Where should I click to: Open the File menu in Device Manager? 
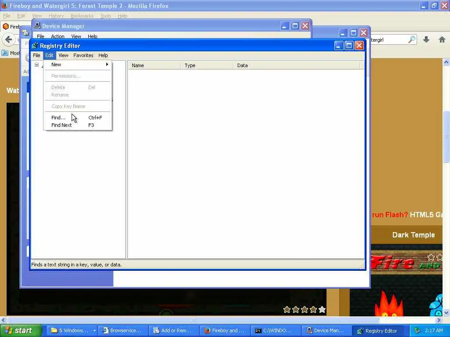tap(40, 36)
